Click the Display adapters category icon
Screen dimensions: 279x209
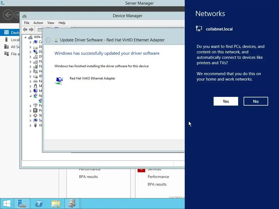[x=35, y=52]
